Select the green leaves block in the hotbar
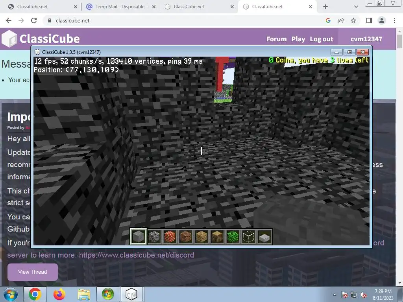The height and width of the screenshot is (302, 403). pyautogui.click(x=233, y=236)
